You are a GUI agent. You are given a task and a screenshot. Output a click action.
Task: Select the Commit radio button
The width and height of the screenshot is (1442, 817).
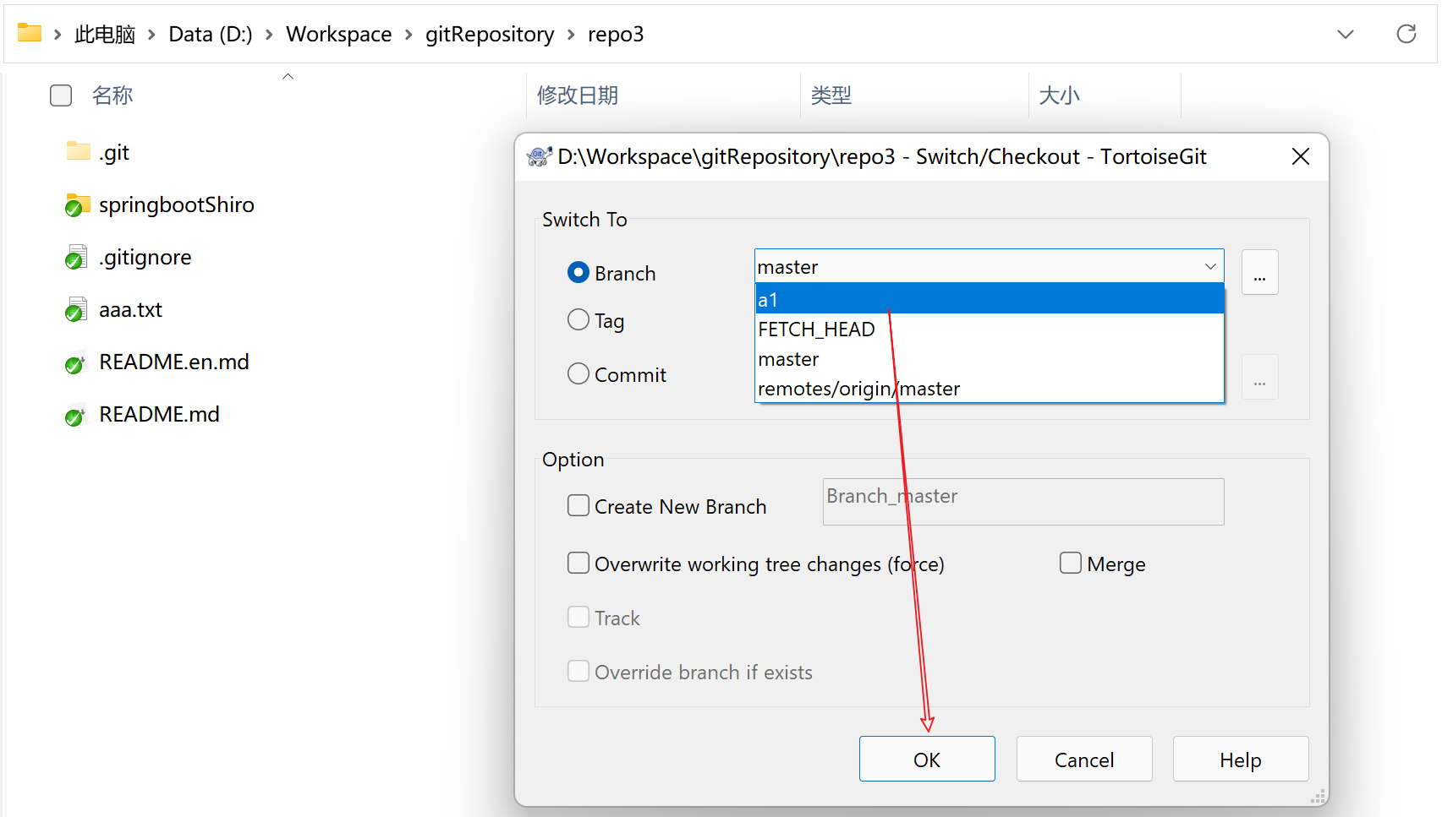coord(578,374)
